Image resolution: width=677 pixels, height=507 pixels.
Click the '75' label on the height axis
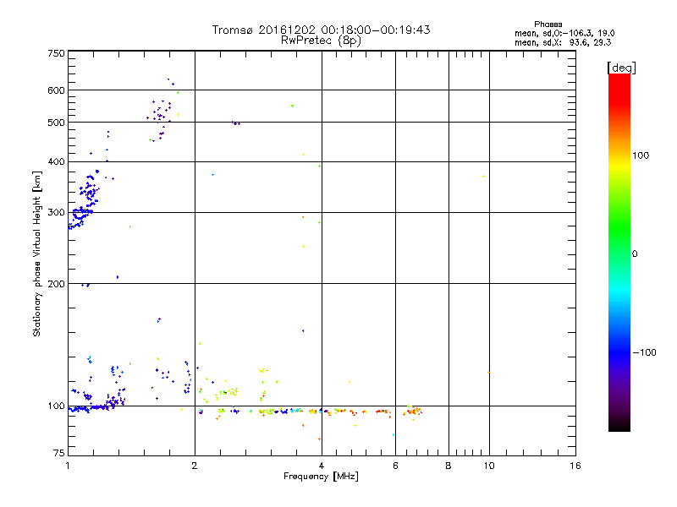[59, 453]
